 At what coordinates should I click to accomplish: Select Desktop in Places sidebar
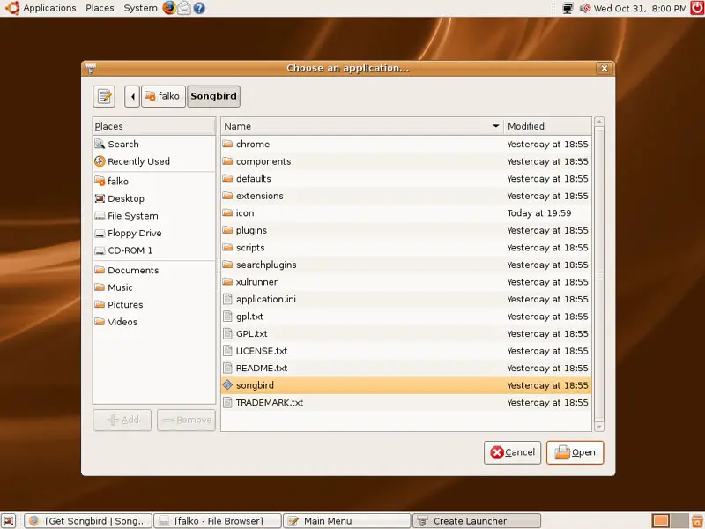tap(153, 198)
